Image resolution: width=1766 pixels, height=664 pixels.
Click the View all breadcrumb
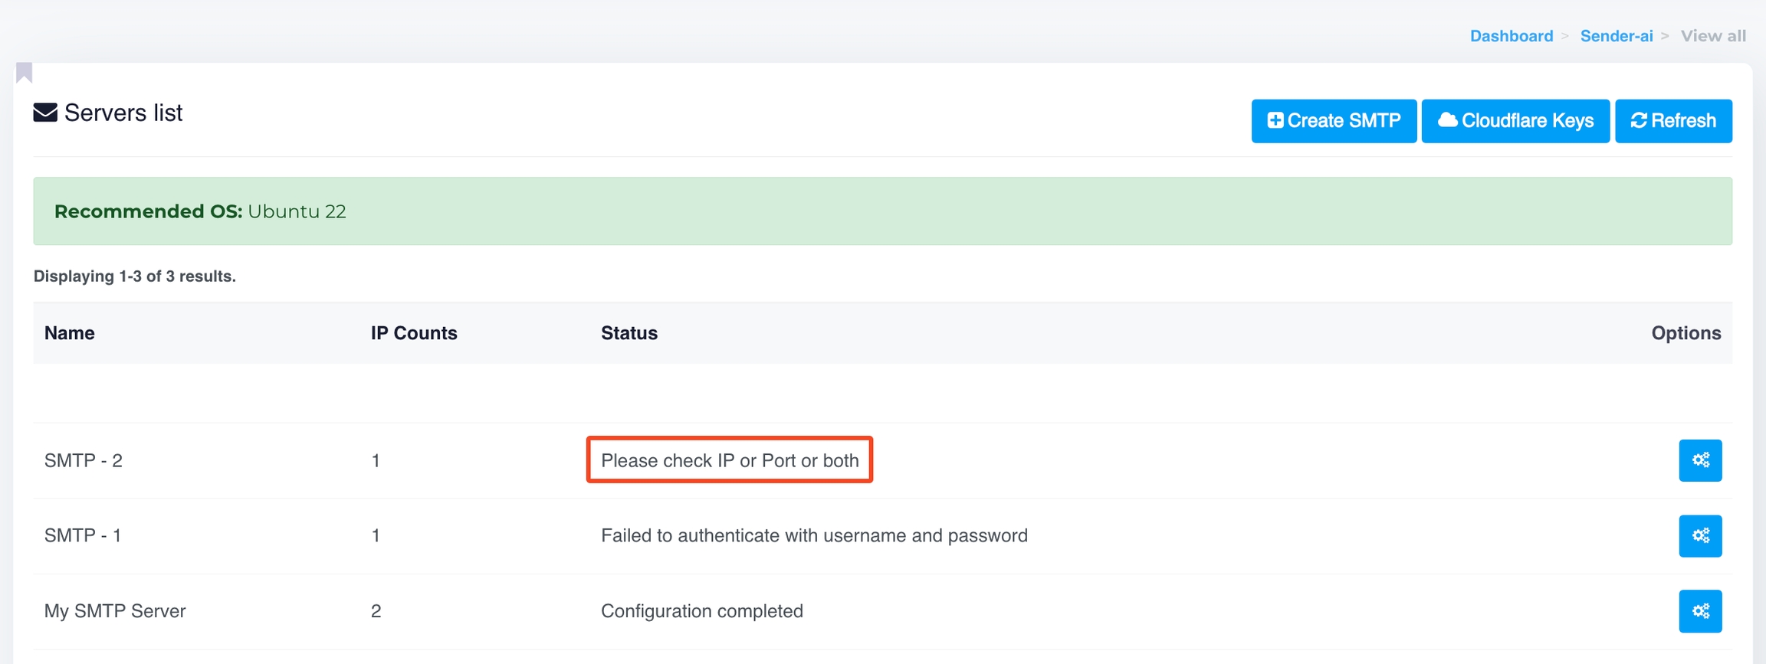pyautogui.click(x=1712, y=36)
